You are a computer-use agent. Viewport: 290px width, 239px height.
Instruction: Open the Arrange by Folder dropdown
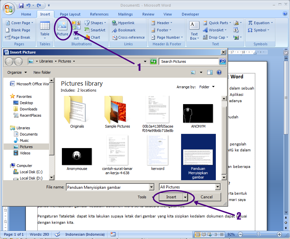click(x=207, y=87)
